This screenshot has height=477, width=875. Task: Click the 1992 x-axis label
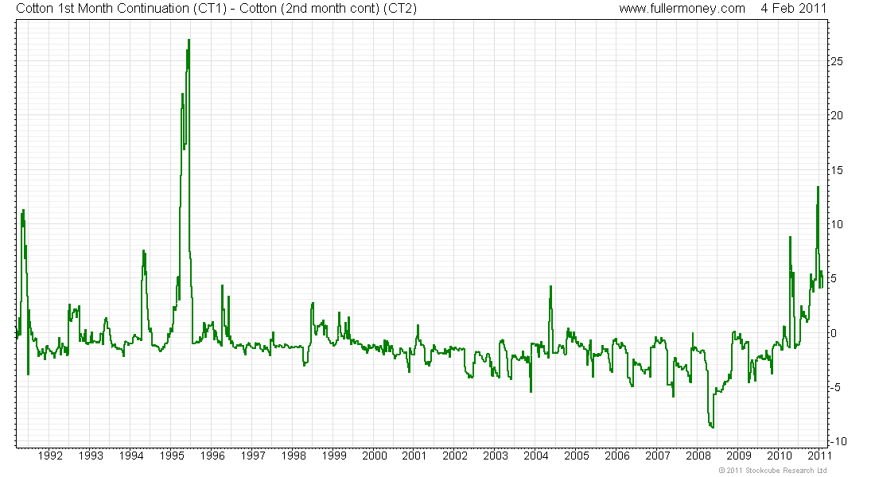49,456
